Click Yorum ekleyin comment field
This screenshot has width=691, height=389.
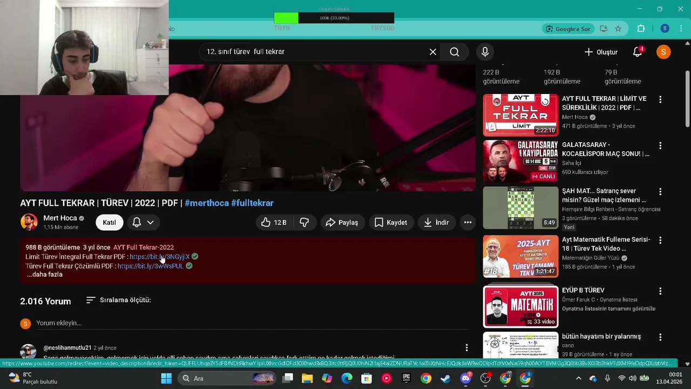click(252, 323)
